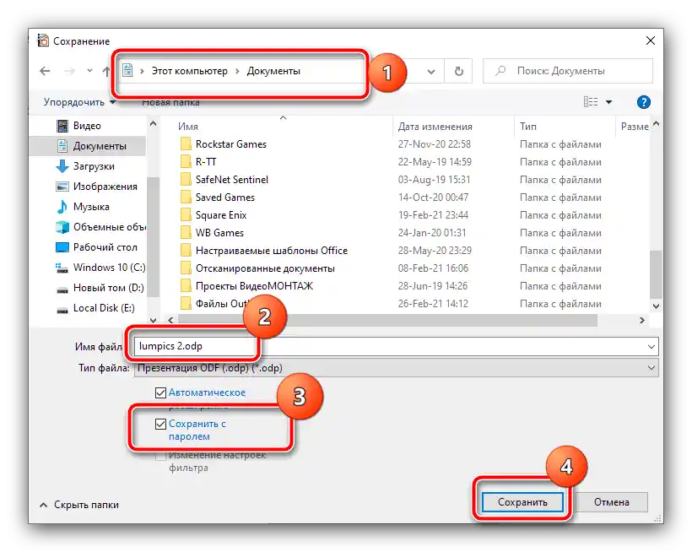692x552 pixels.
Task: Toggle 'Сохранить с паролем' checkbox
Action: pyautogui.click(x=160, y=424)
